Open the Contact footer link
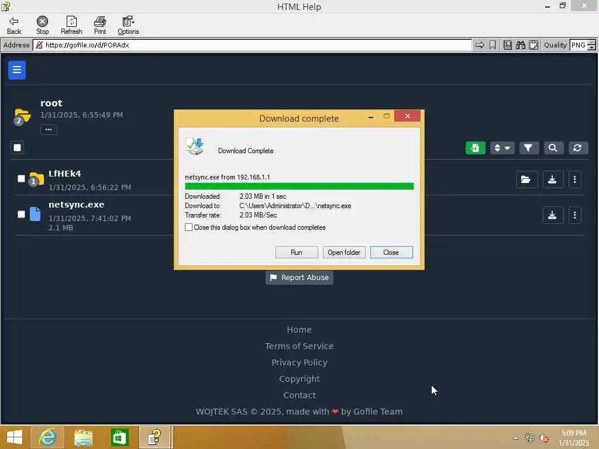This screenshot has width=599, height=449. point(299,396)
